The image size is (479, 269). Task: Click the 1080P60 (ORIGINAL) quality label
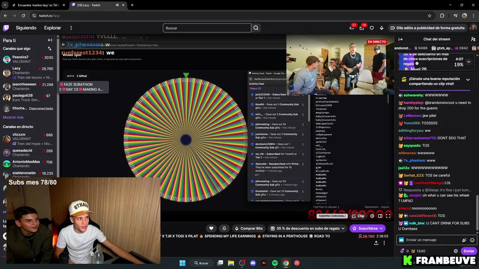tap(332, 216)
